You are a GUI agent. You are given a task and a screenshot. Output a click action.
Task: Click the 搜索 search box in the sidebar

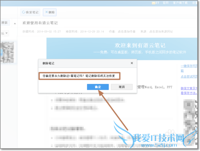click(x=5, y=23)
